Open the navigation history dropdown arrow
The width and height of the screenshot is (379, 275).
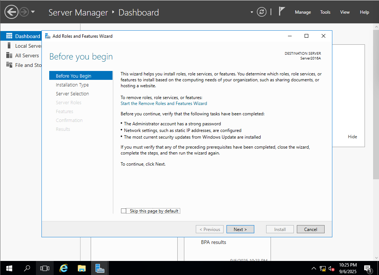[33, 11]
